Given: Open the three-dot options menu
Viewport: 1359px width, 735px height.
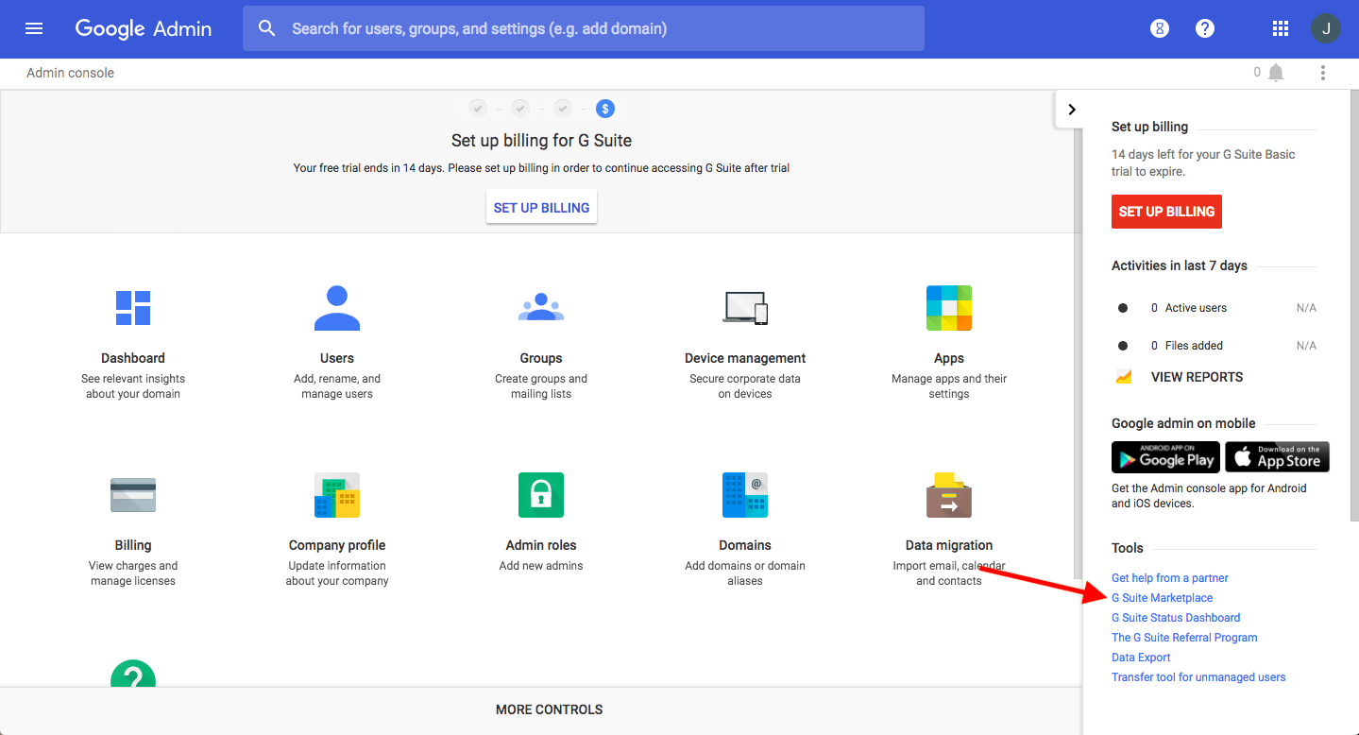Looking at the screenshot, I should point(1323,73).
